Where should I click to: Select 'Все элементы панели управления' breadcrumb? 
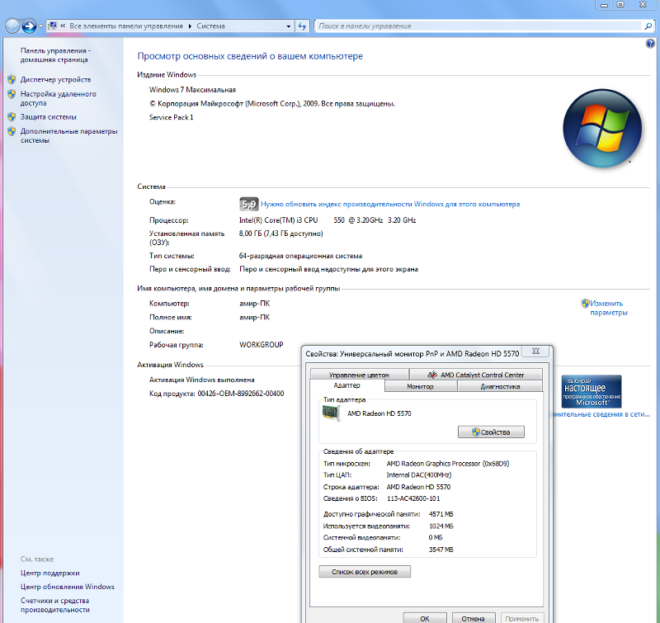click(126, 26)
